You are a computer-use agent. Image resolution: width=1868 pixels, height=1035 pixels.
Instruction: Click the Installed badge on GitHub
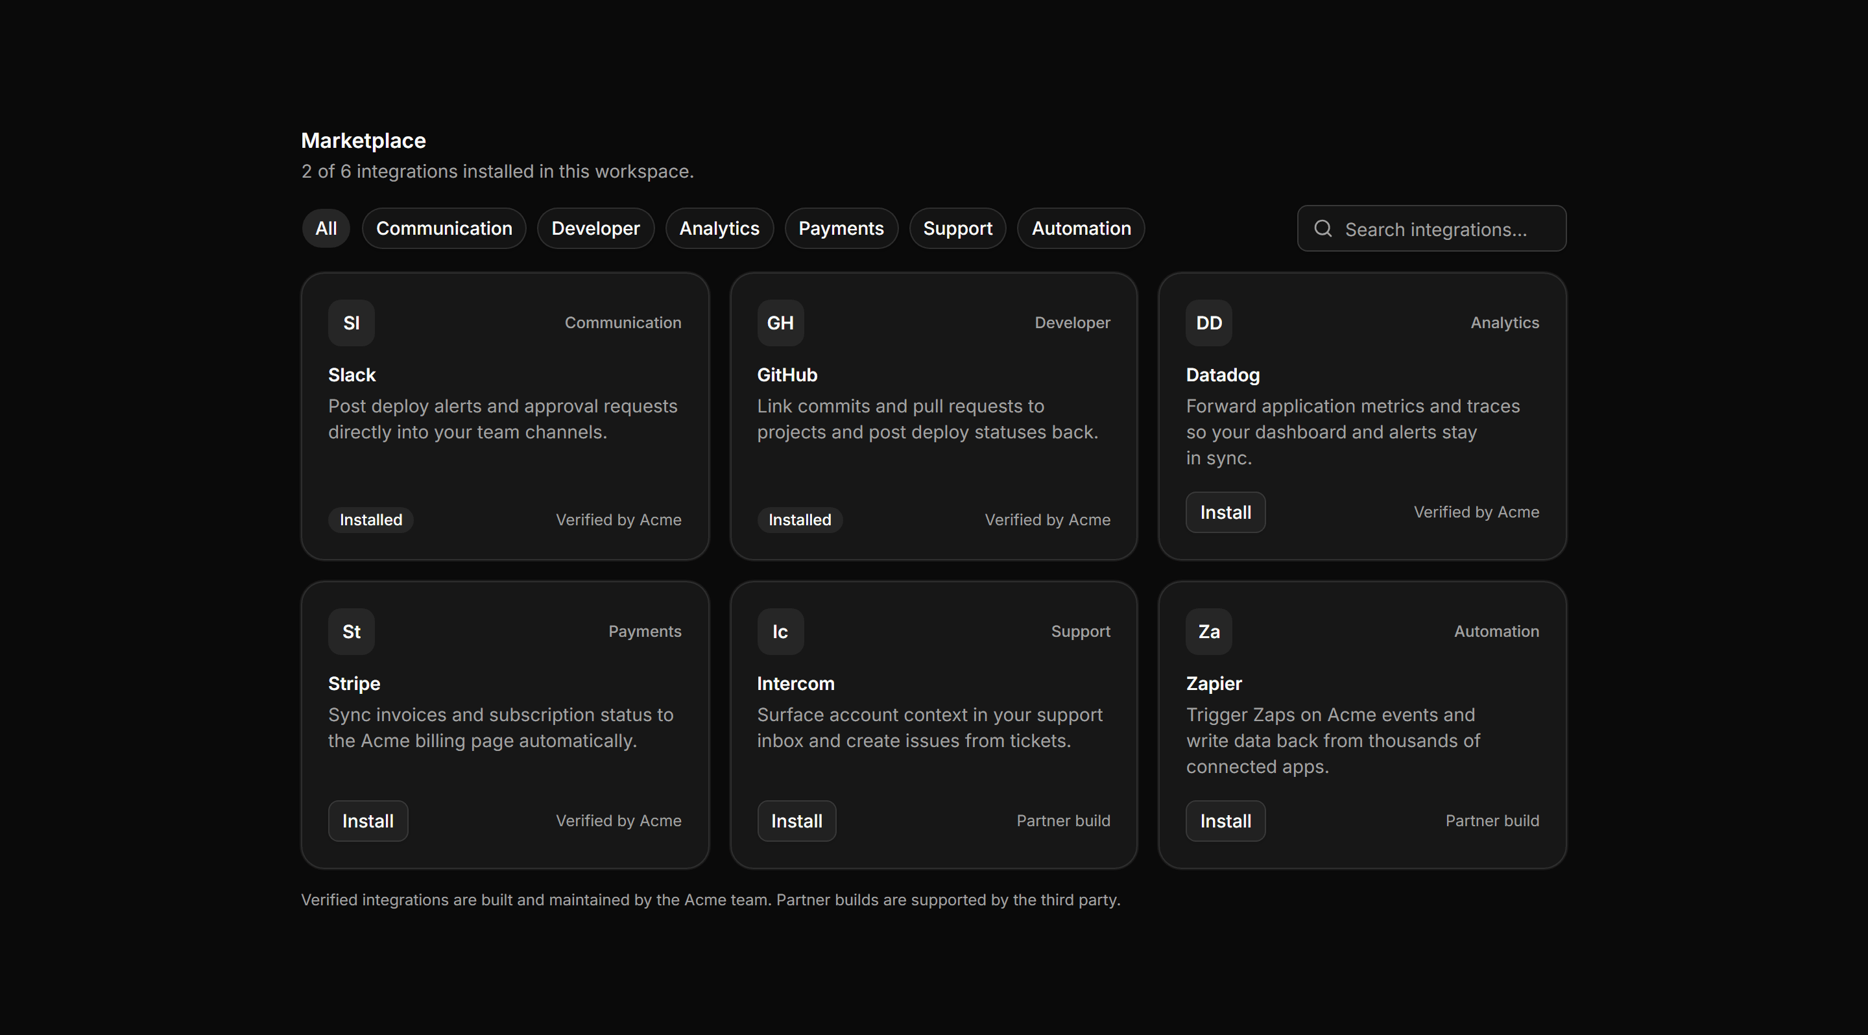800,519
